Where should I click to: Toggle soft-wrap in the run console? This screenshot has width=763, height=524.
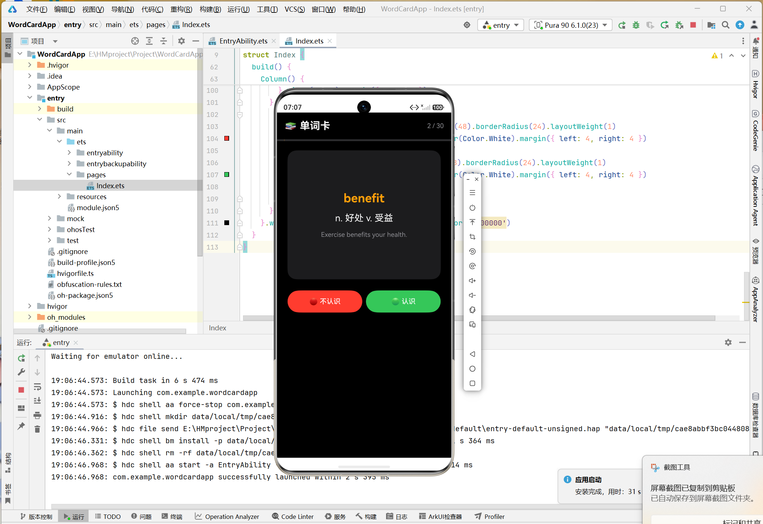point(37,387)
